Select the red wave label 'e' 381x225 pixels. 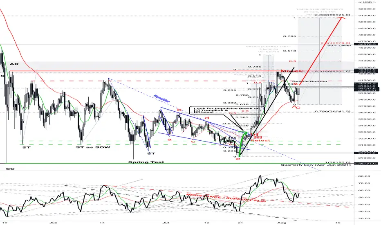tap(238, 159)
